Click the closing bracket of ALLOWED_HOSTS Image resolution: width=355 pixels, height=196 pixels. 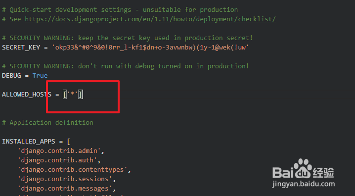(81, 94)
